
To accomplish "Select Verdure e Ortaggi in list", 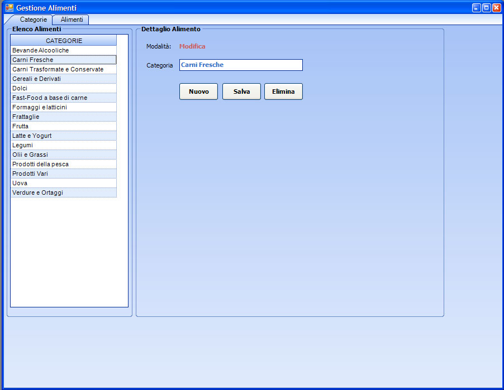I will coord(63,192).
